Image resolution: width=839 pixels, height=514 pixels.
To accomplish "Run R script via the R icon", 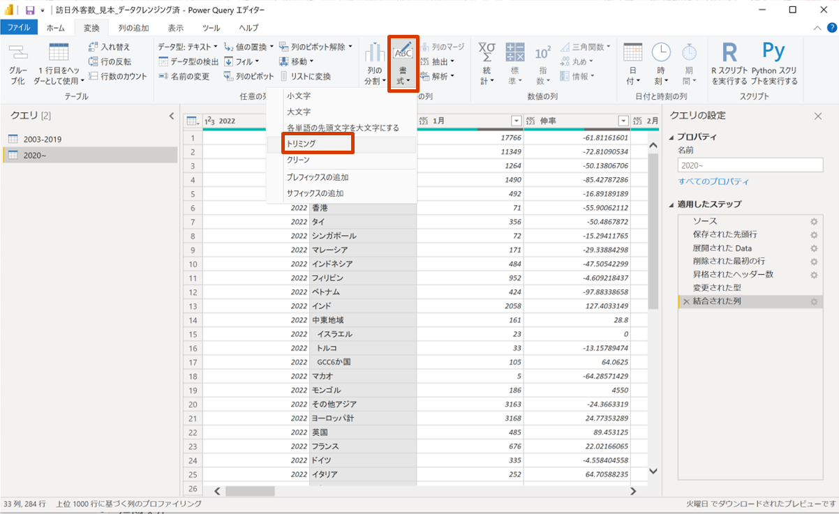I will (729, 52).
